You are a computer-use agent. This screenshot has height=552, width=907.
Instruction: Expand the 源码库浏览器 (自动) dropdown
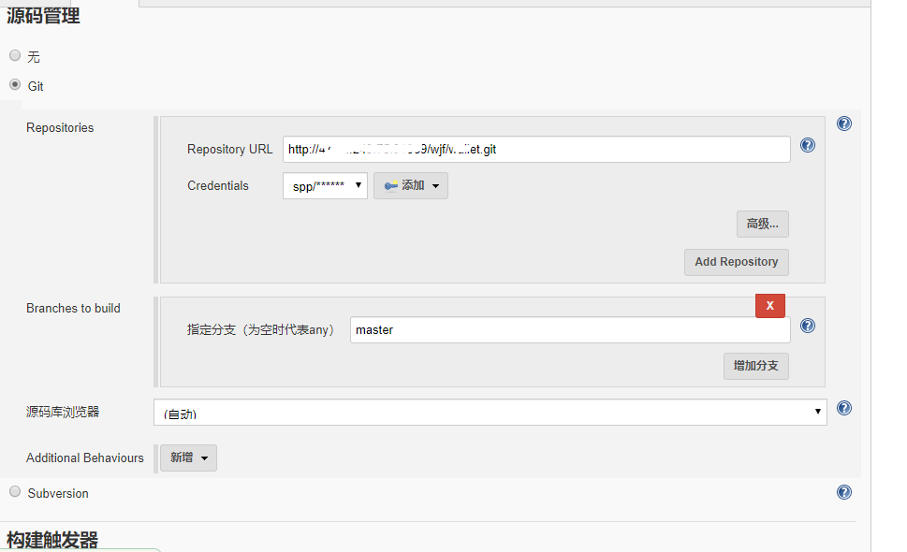490,412
